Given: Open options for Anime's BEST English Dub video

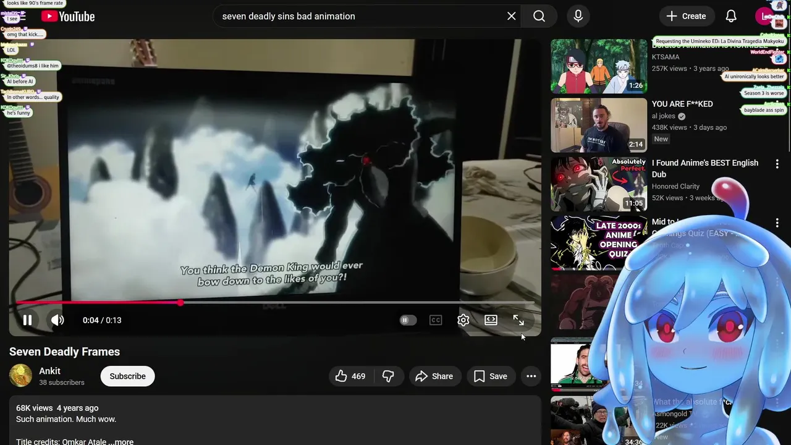Looking at the screenshot, I should coord(777,164).
